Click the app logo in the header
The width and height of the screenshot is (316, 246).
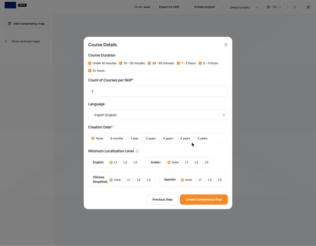10,5
